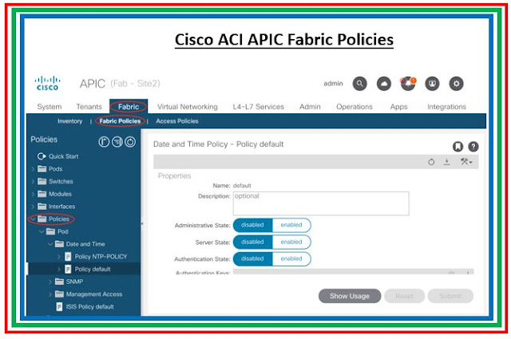Set Server State to enabled

(291, 242)
